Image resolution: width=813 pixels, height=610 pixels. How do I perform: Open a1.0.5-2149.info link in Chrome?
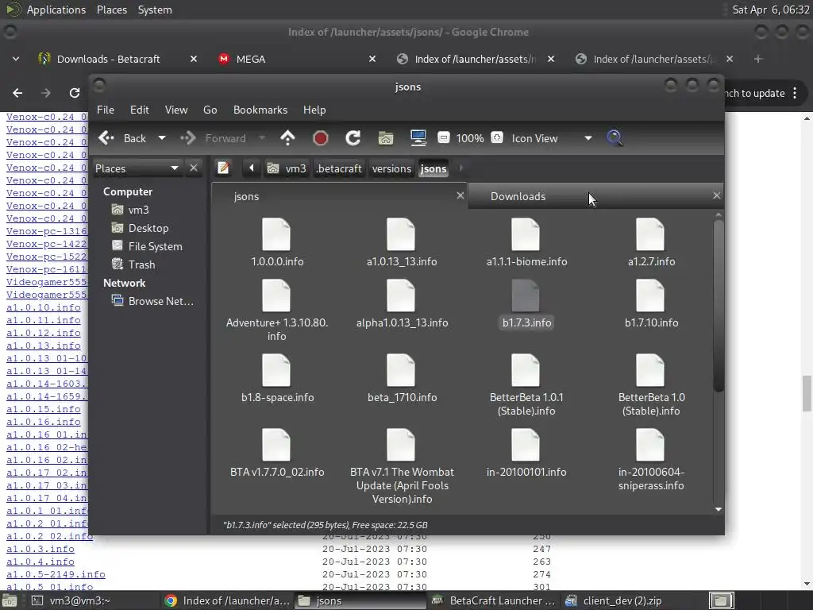click(56, 574)
